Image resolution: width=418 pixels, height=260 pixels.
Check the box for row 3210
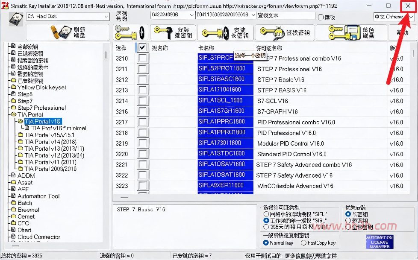(x=142, y=58)
